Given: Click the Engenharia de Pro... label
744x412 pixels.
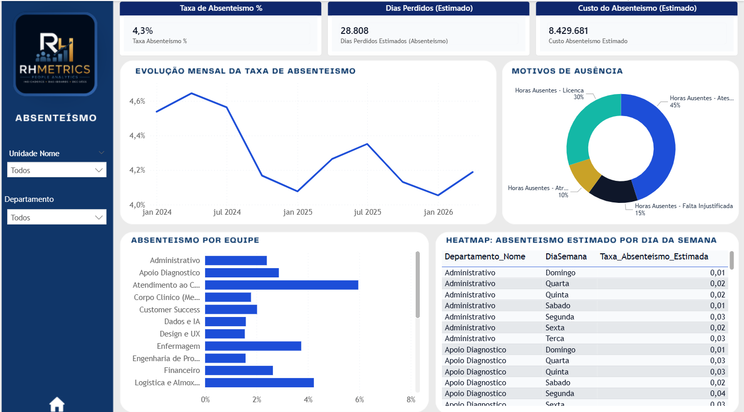Looking at the screenshot, I should pos(166,359).
